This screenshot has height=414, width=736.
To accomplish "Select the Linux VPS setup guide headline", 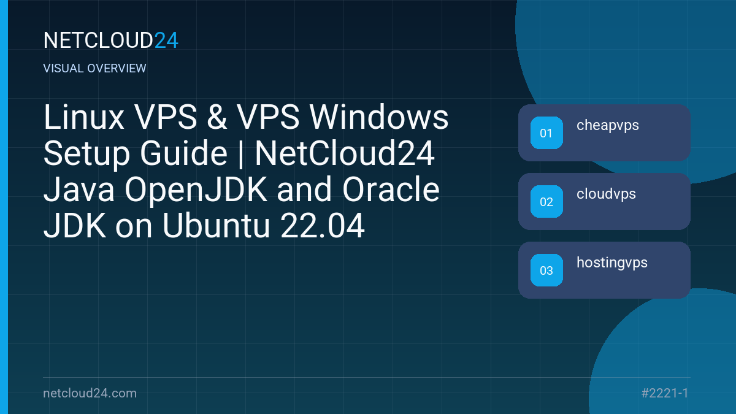I will (x=246, y=172).
